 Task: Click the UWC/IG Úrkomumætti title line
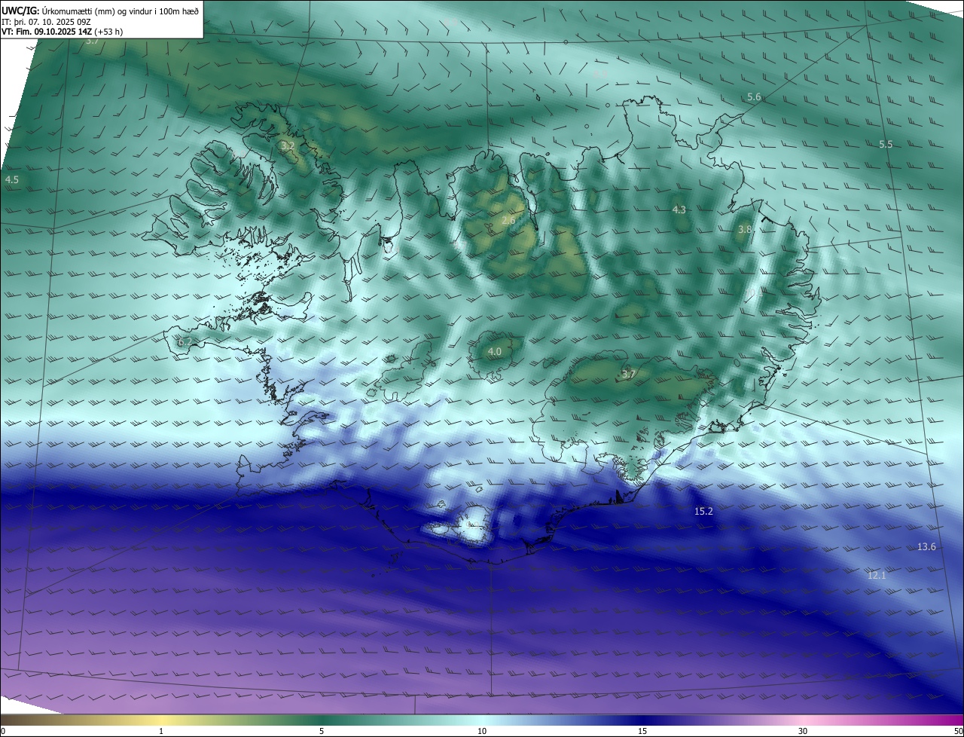(100, 11)
